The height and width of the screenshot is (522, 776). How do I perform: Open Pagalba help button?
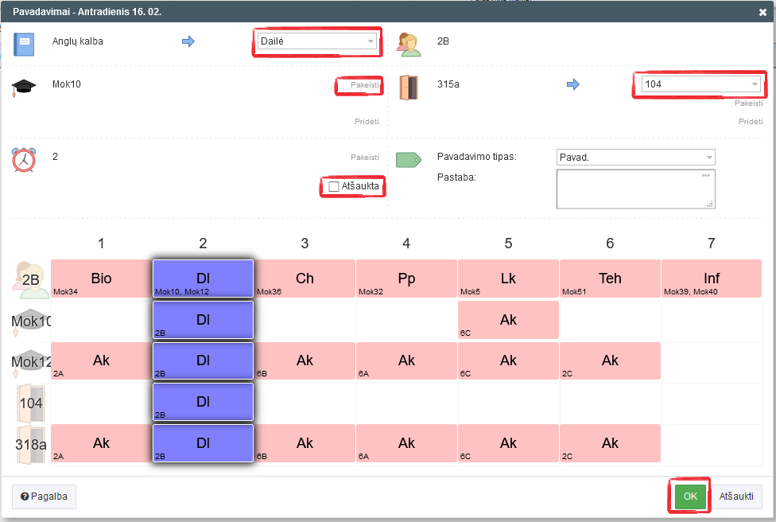44,497
